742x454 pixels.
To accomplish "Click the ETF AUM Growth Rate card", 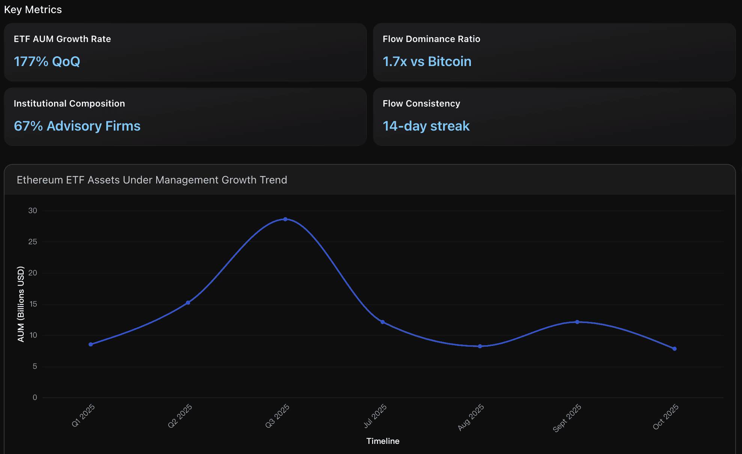I will pyautogui.click(x=185, y=52).
